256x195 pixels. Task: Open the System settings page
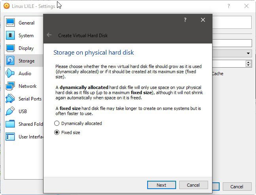pyautogui.click(x=26, y=36)
